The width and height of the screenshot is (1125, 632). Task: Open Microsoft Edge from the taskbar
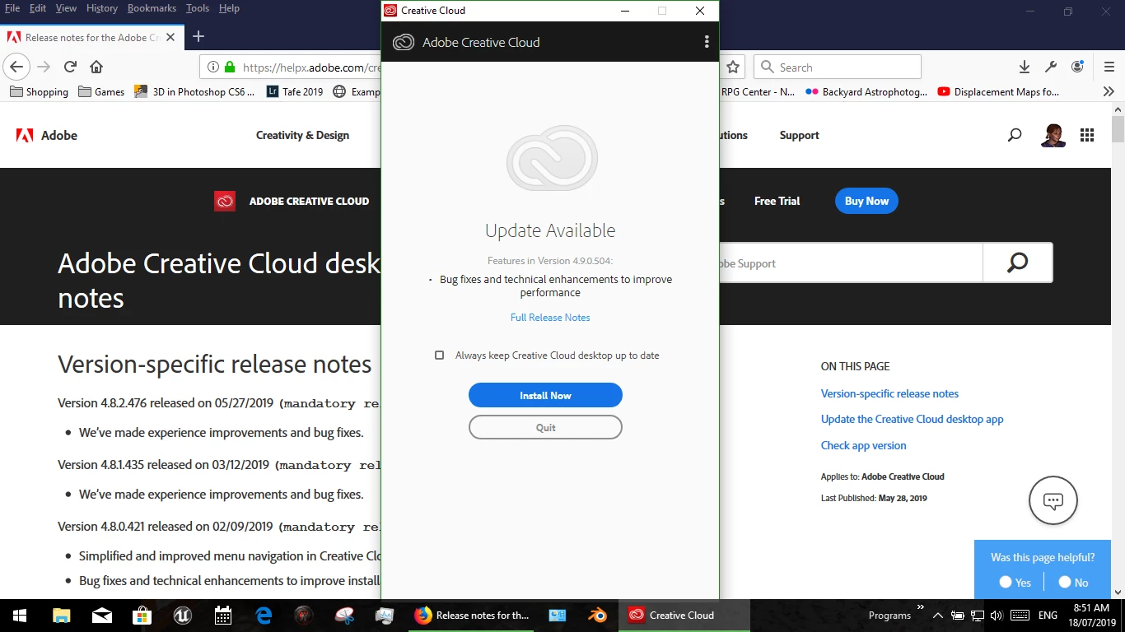tap(264, 615)
